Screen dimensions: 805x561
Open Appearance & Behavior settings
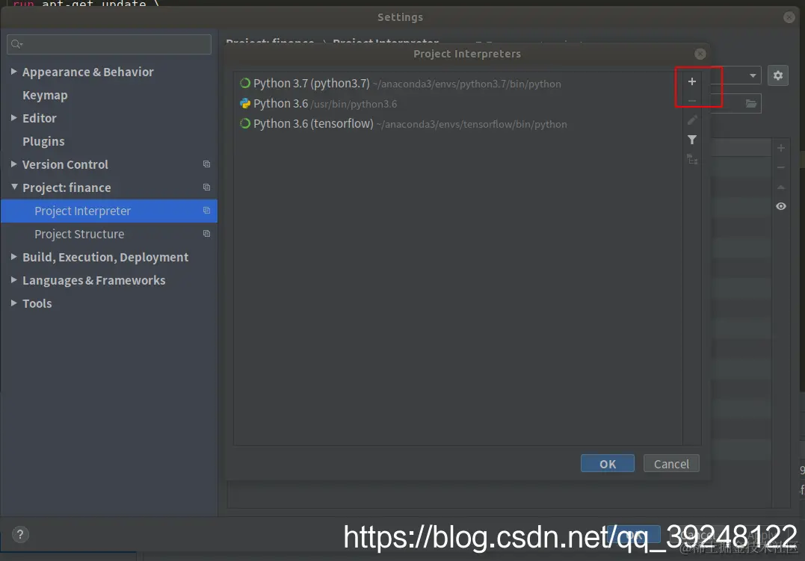(x=87, y=72)
